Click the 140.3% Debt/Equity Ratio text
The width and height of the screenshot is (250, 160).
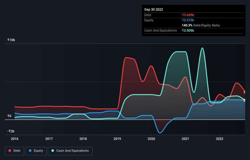coord(201,25)
